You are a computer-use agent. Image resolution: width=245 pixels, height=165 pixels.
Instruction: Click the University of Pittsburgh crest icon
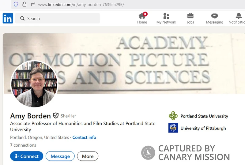pos(173,128)
